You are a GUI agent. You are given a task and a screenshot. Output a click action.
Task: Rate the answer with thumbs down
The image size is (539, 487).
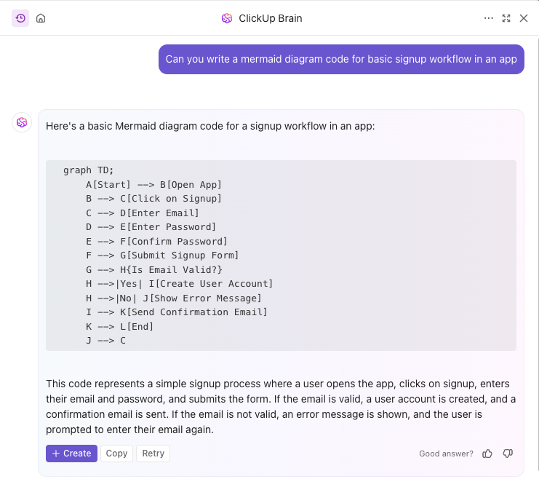(508, 454)
